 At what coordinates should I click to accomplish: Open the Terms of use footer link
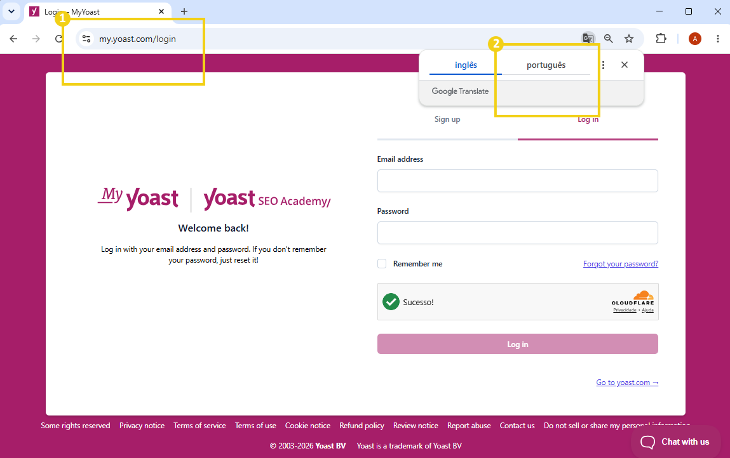click(x=255, y=426)
